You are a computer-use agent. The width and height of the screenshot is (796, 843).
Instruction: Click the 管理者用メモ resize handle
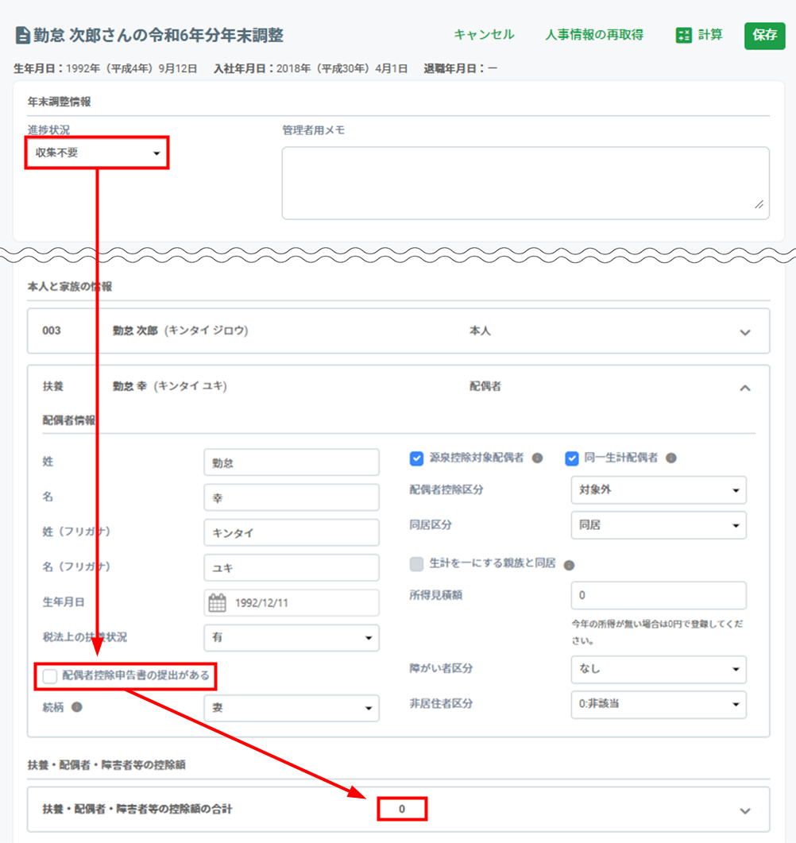[759, 204]
